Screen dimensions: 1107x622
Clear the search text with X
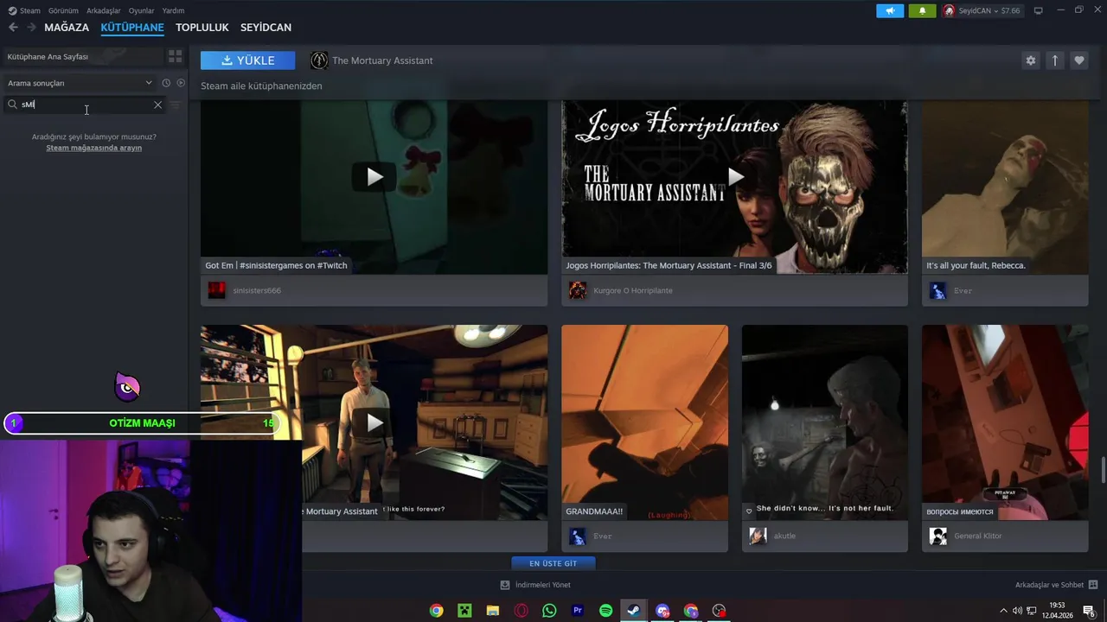click(157, 105)
